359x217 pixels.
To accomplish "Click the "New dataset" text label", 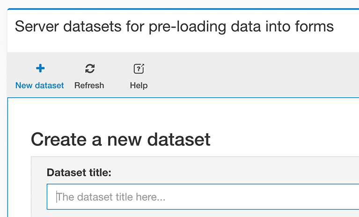I will pos(40,85).
